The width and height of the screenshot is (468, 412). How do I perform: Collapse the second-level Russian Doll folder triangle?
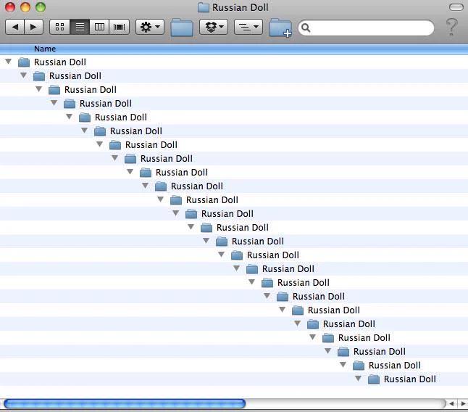pyautogui.click(x=24, y=75)
